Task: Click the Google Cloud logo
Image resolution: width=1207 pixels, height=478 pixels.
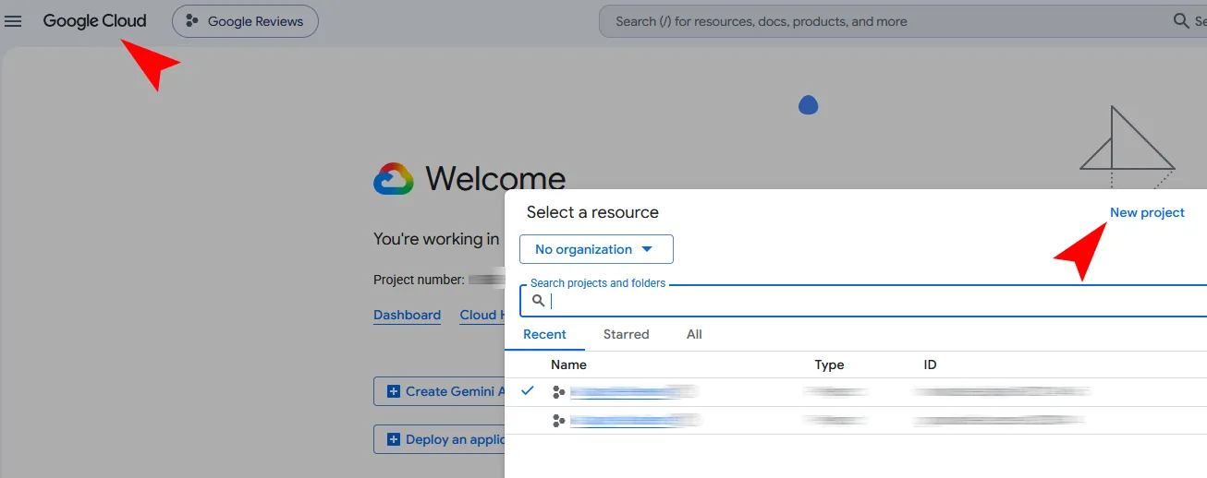Action: click(94, 21)
